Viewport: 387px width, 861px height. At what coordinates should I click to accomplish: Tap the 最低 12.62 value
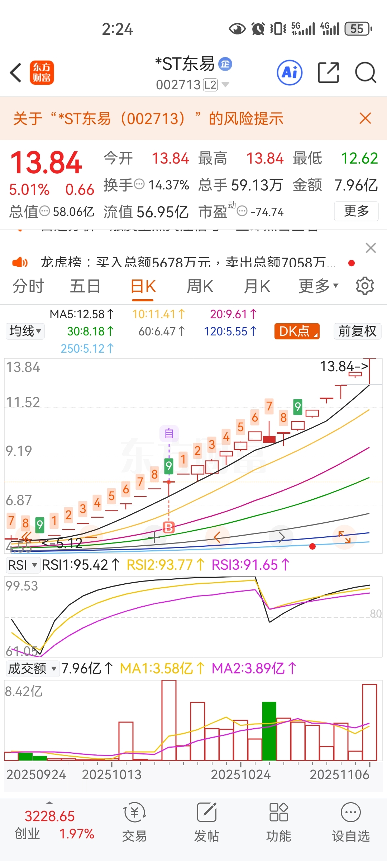coord(335,158)
